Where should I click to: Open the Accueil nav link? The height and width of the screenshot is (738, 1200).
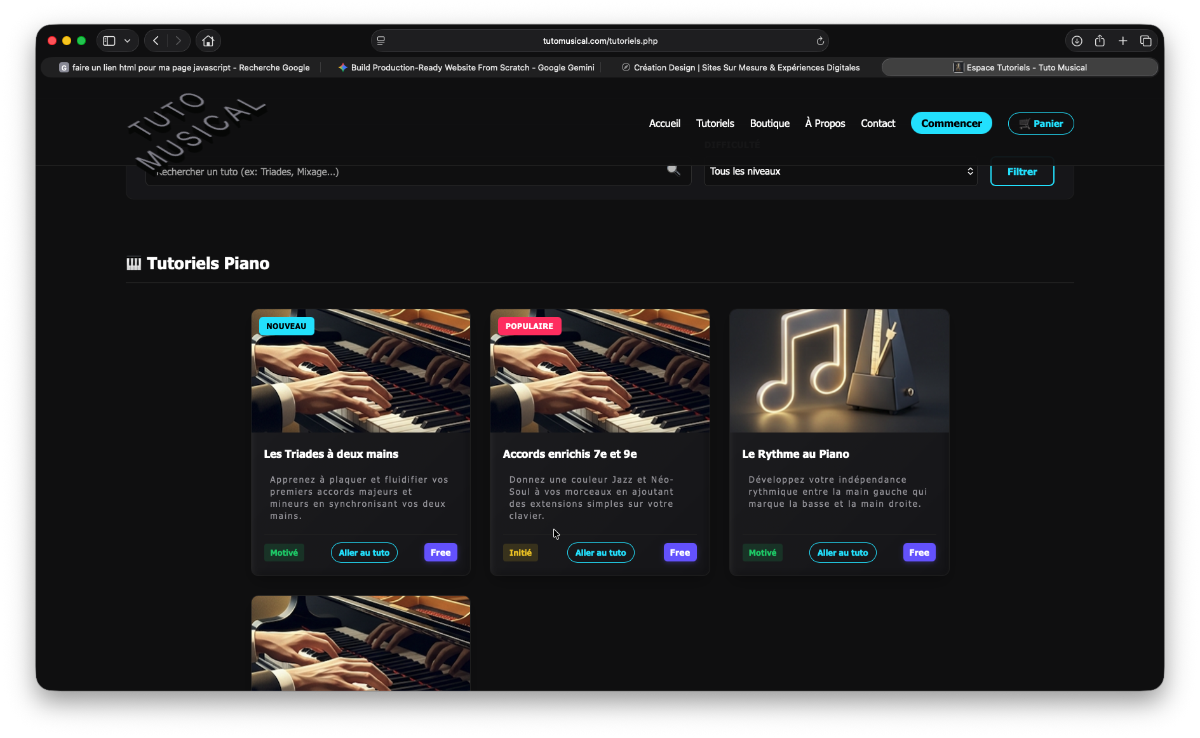pyautogui.click(x=664, y=123)
